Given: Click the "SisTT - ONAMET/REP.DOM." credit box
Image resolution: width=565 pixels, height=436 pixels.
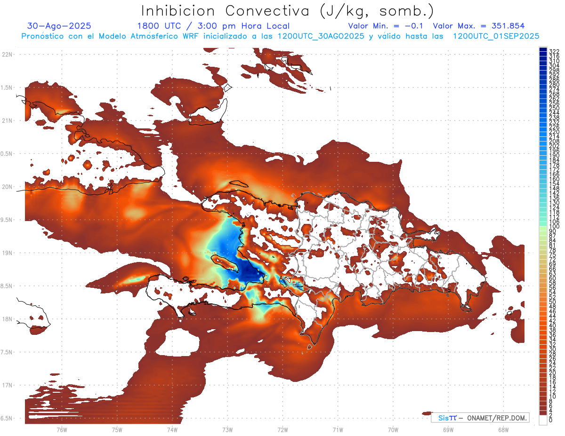Looking at the screenshot, I should (480, 418).
